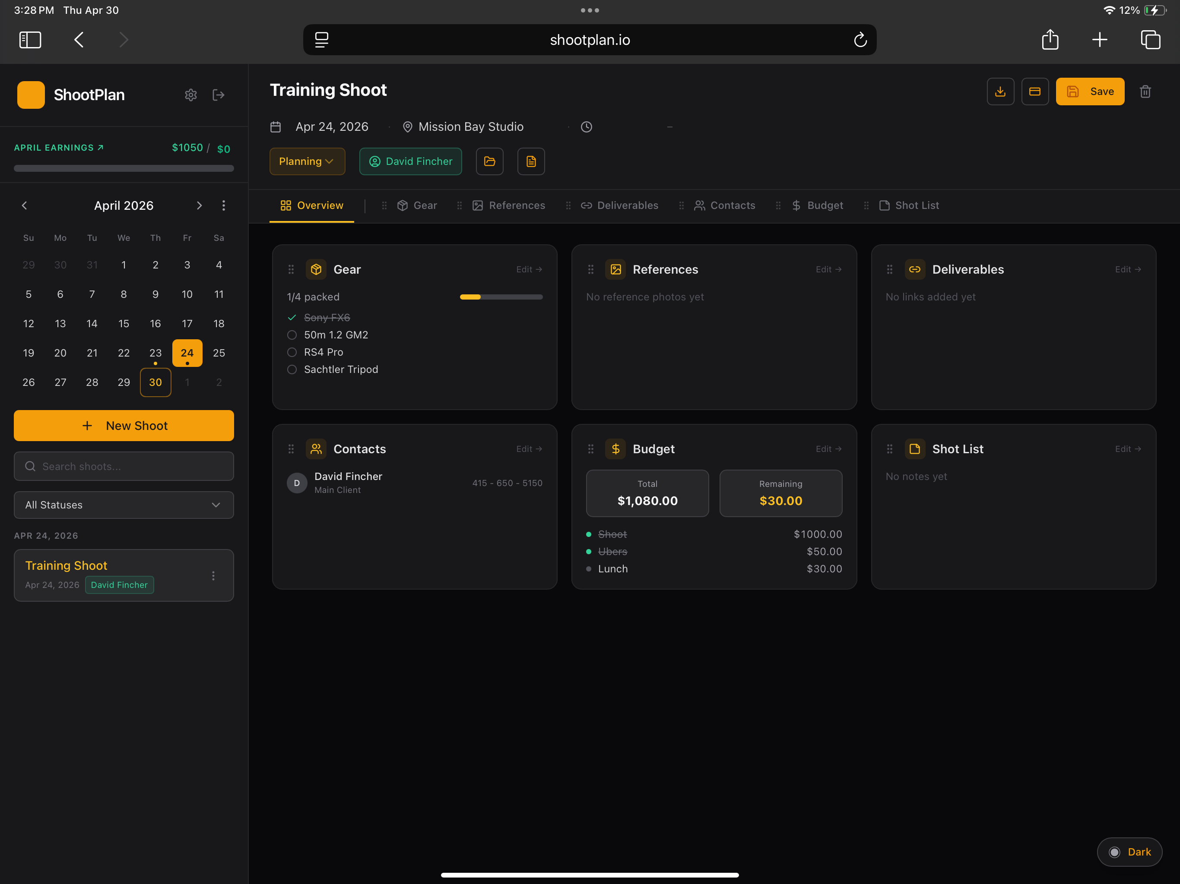Click the clock icon for shoot time
This screenshot has width=1180, height=884.
[586, 127]
